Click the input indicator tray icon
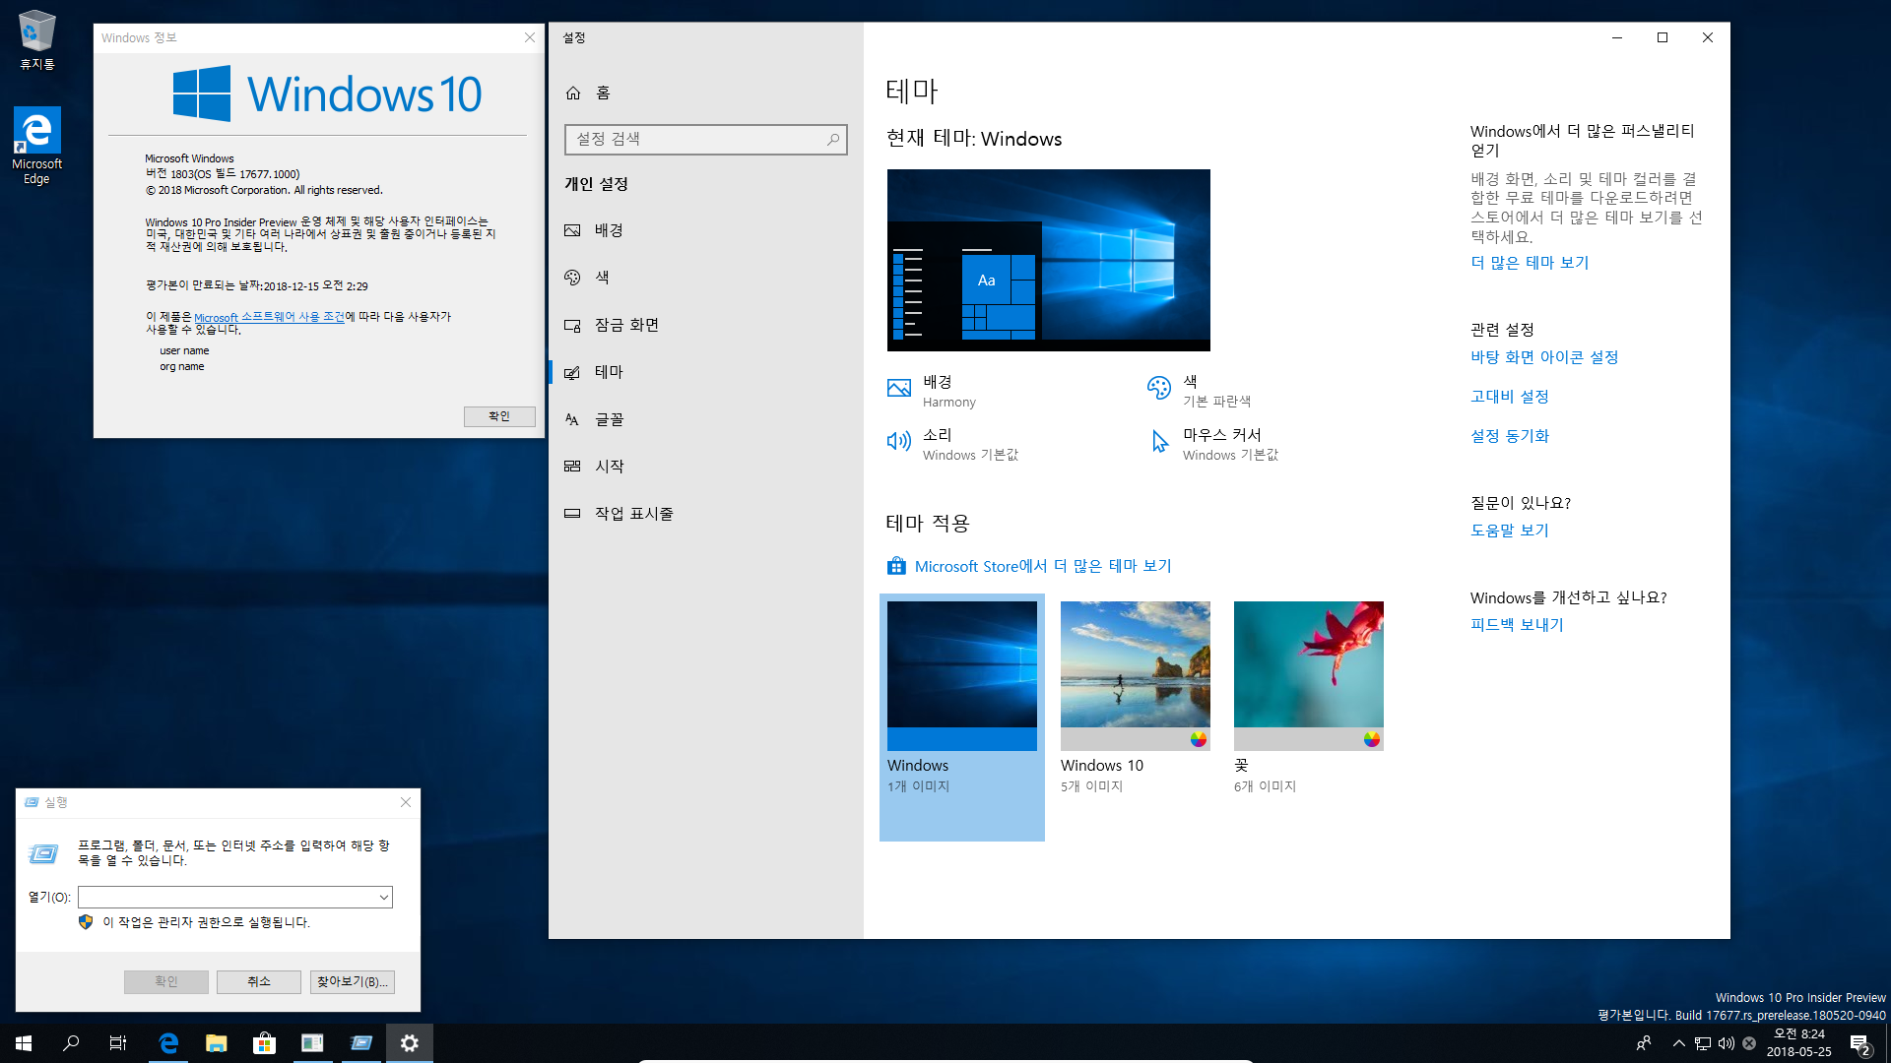 click(x=1749, y=1043)
